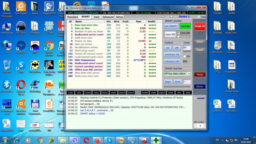Open 123Scan desktop shortcut

point(49,28)
